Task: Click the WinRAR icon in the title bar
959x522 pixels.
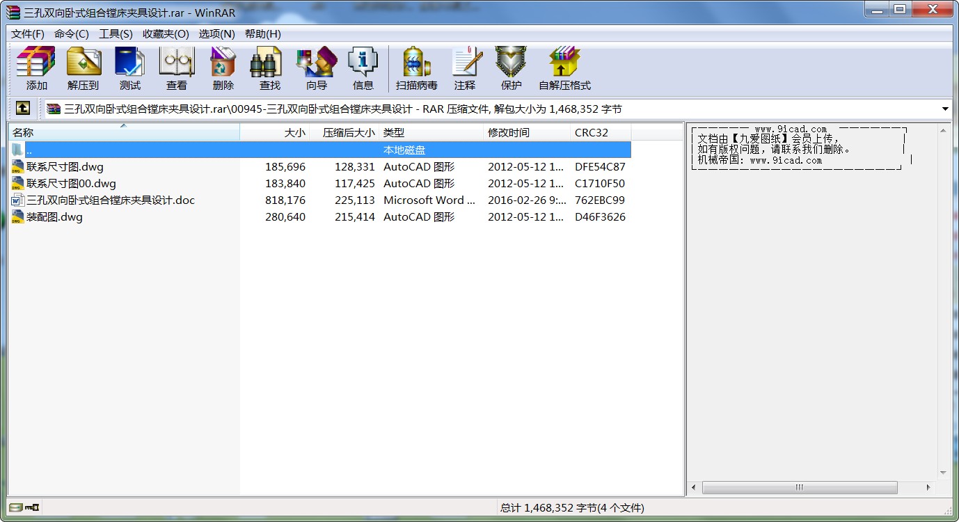Action: 13,13
